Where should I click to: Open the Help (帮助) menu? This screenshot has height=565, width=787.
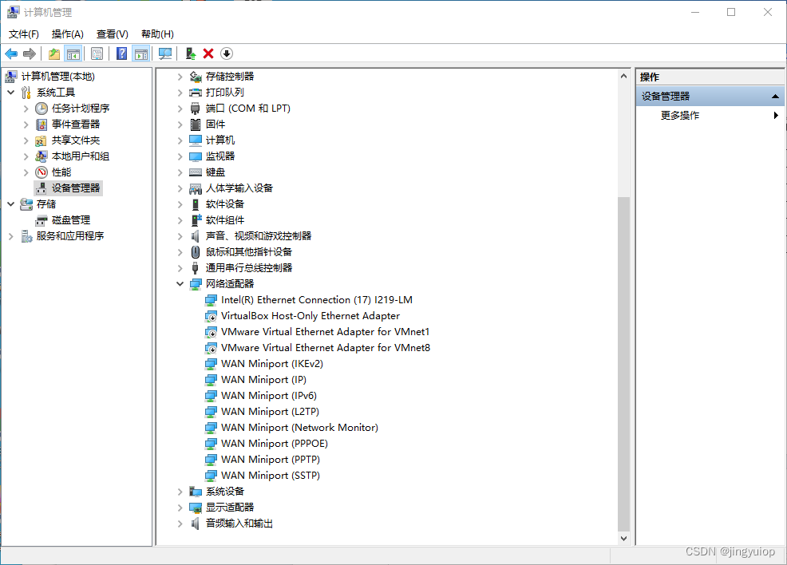[x=157, y=34]
